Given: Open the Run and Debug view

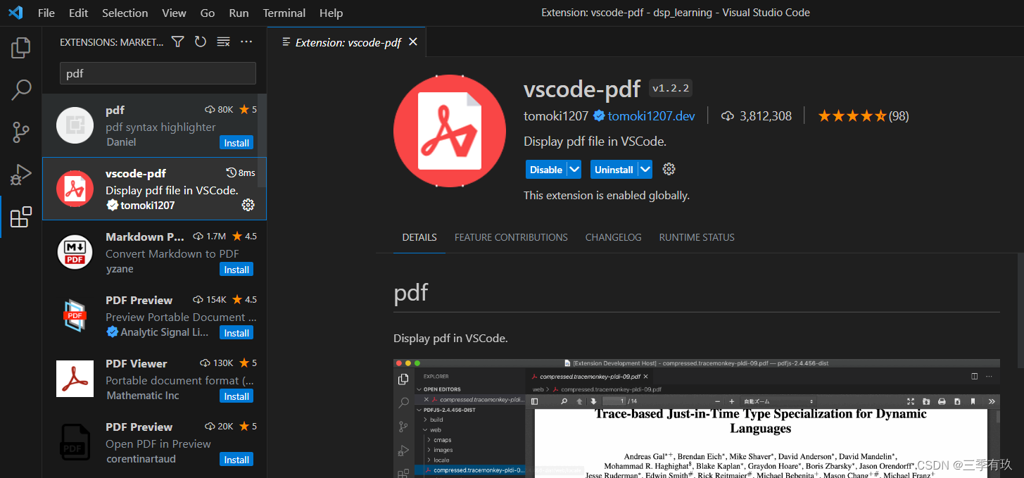Looking at the screenshot, I should coord(20,174).
